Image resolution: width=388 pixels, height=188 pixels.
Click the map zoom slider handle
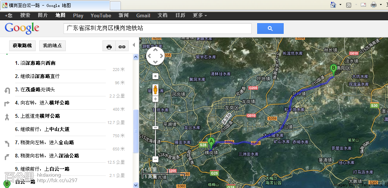(x=155, y=127)
